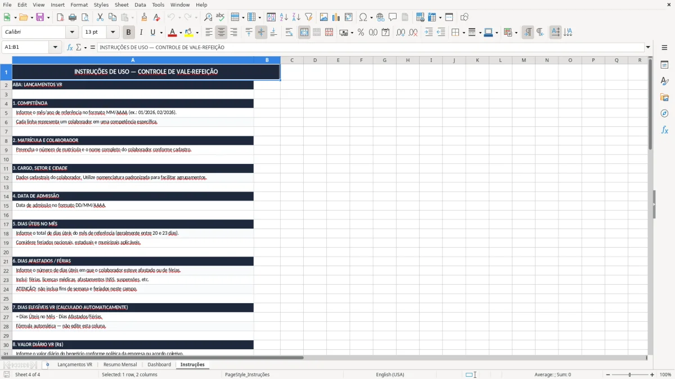Viewport: 675px width, 379px height.
Task: Click the zoom slider handle
Action: 630,375
